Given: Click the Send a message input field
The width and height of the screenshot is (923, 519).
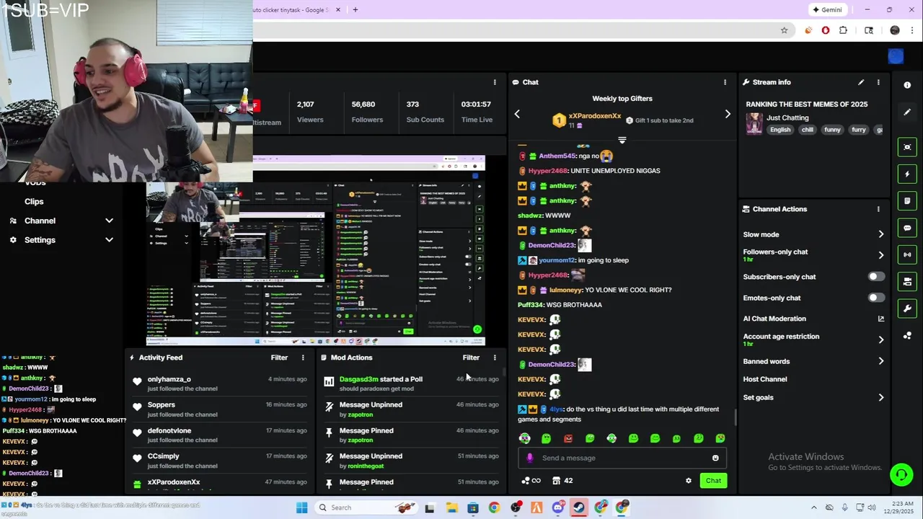Looking at the screenshot, I should [x=622, y=458].
